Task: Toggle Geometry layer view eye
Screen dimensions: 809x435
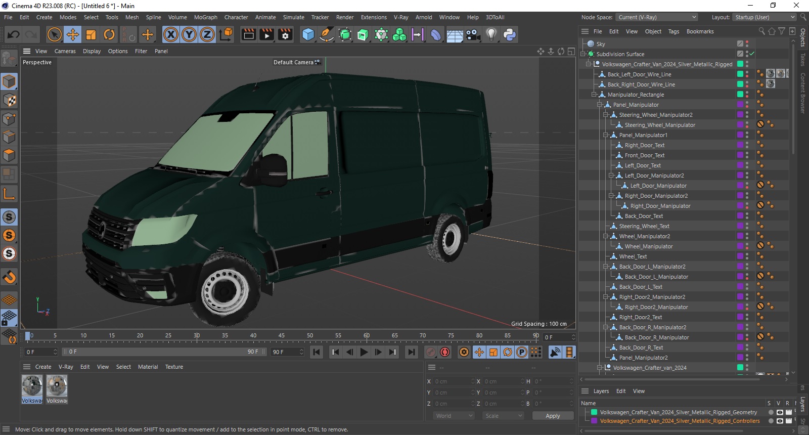Action: (x=780, y=412)
